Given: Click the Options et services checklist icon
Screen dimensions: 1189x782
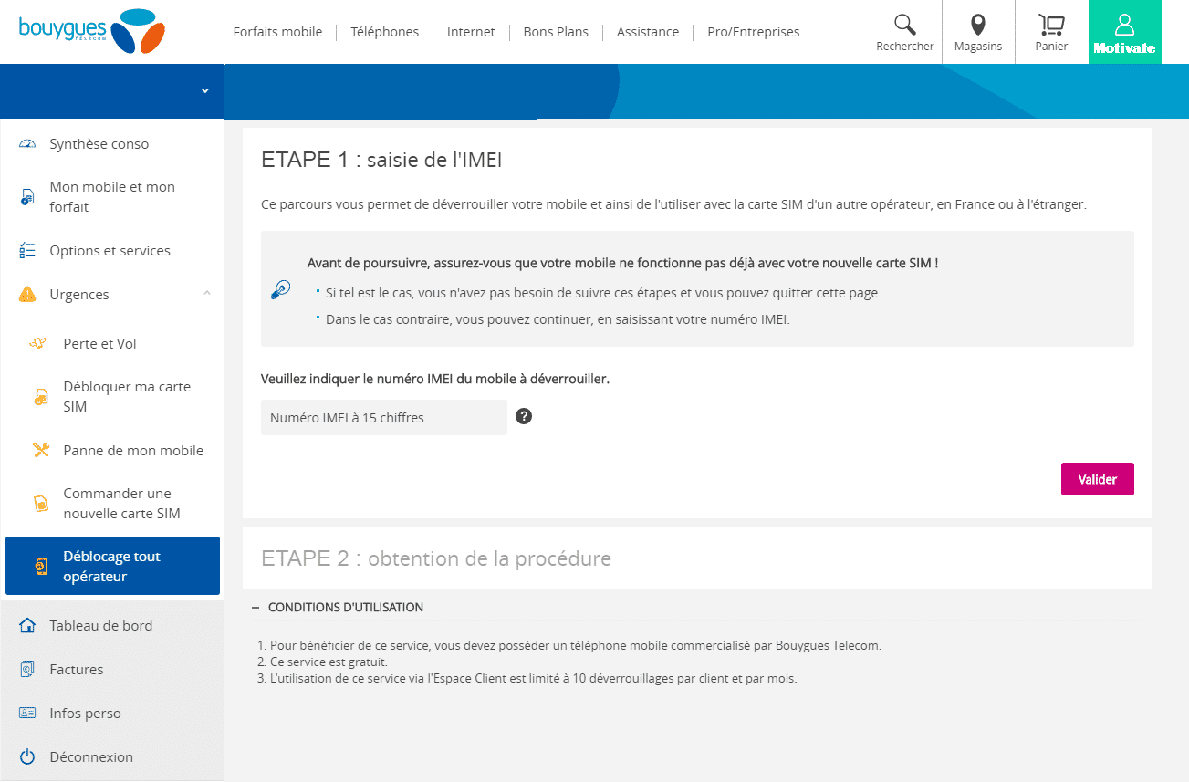Looking at the screenshot, I should click(27, 251).
